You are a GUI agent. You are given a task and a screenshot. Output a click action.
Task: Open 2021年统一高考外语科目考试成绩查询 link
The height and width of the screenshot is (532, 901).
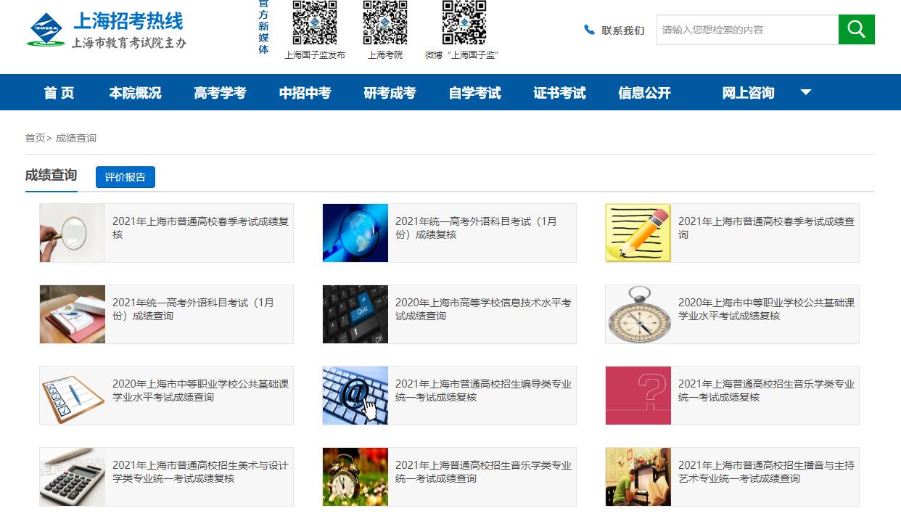tap(193, 309)
